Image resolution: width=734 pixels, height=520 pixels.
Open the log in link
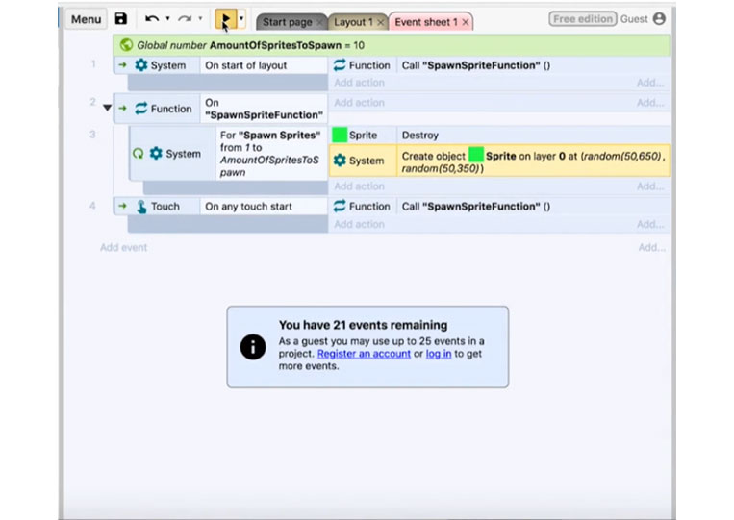[439, 354]
